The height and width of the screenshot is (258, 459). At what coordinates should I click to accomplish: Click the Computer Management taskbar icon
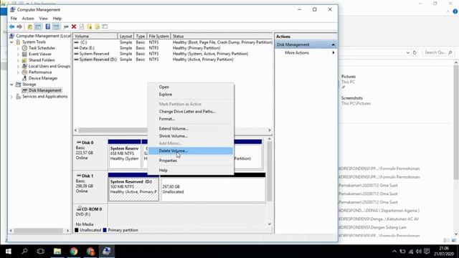pyautogui.click(x=107, y=252)
